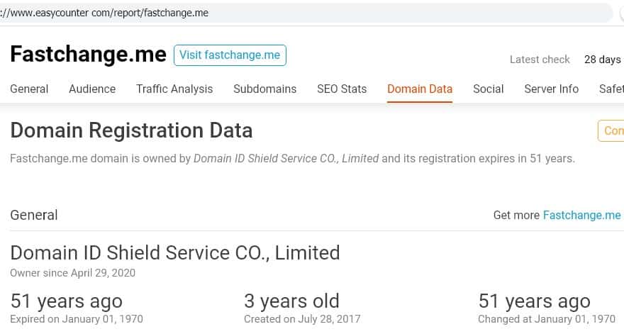This screenshot has width=624, height=334.
Task: Click the partially visible Safety tab
Action: [611, 89]
